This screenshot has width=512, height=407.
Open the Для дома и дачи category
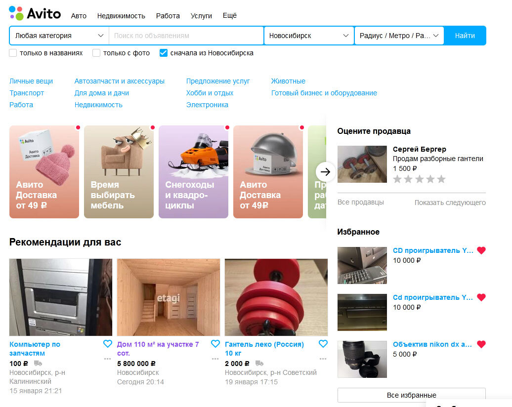pos(101,93)
